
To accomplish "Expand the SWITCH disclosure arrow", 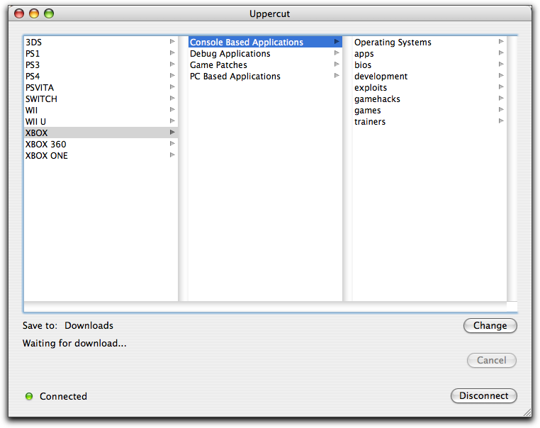I will click(x=172, y=98).
